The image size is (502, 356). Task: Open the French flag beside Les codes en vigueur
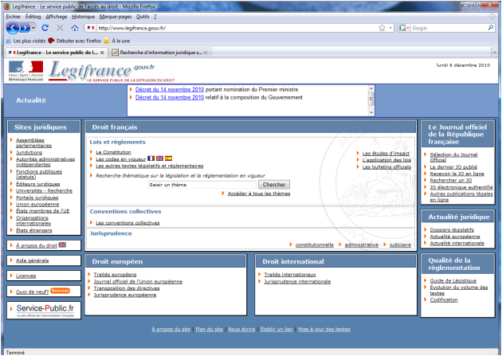point(151,158)
